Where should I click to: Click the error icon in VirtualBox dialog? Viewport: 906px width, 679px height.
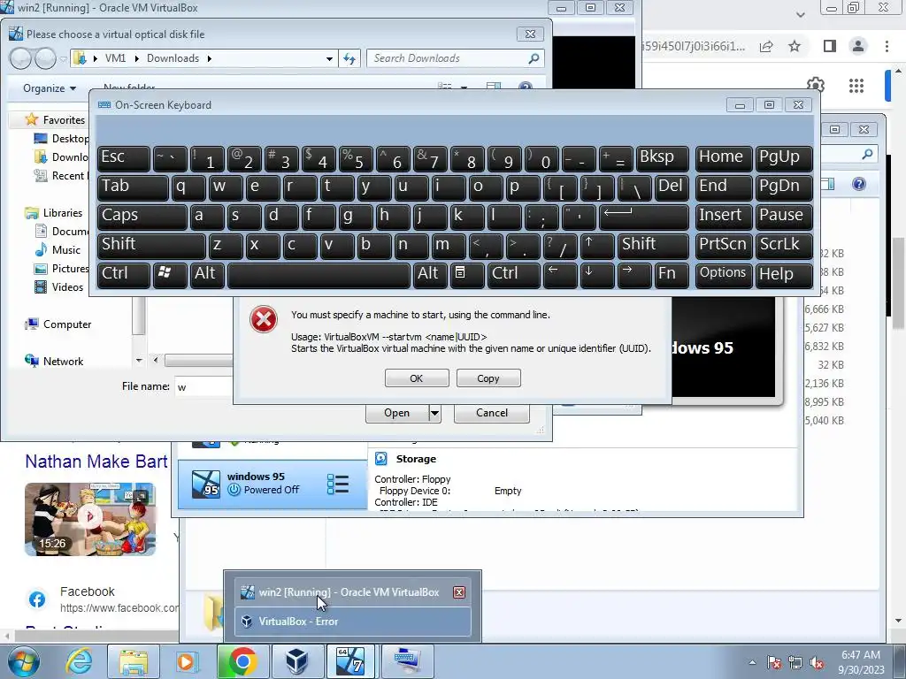[264, 319]
